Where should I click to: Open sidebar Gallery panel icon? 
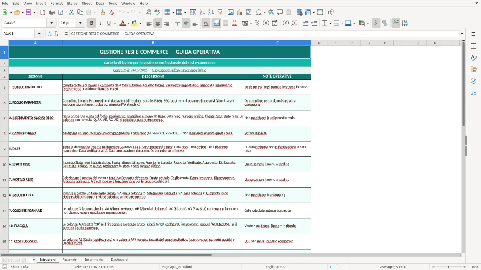pyautogui.click(x=473, y=70)
